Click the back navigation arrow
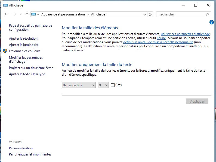 point(7,14)
